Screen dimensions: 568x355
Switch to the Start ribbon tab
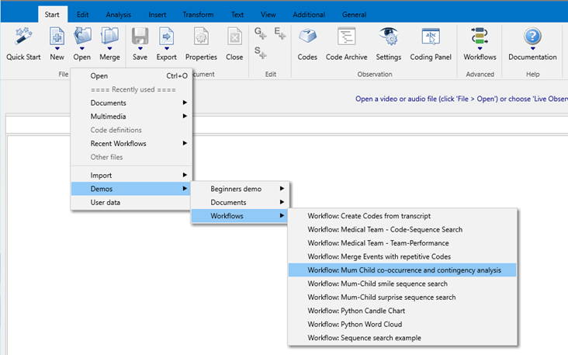coord(52,15)
